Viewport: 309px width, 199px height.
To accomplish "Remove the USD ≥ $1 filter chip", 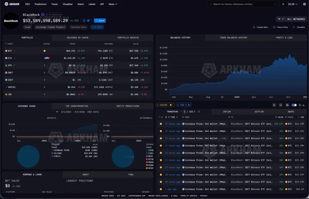I will pos(178,105).
